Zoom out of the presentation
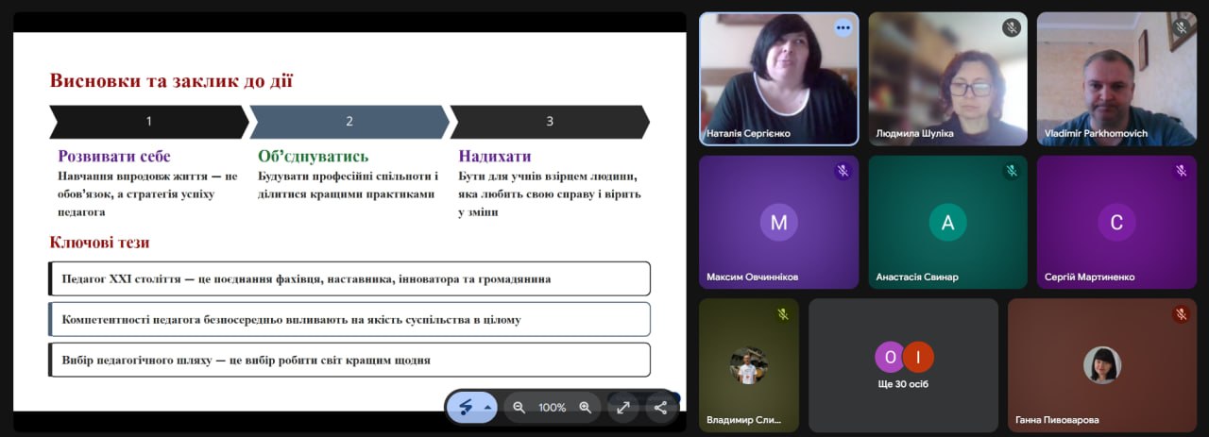This screenshot has height=437, width=1209. tap(519, 408)
